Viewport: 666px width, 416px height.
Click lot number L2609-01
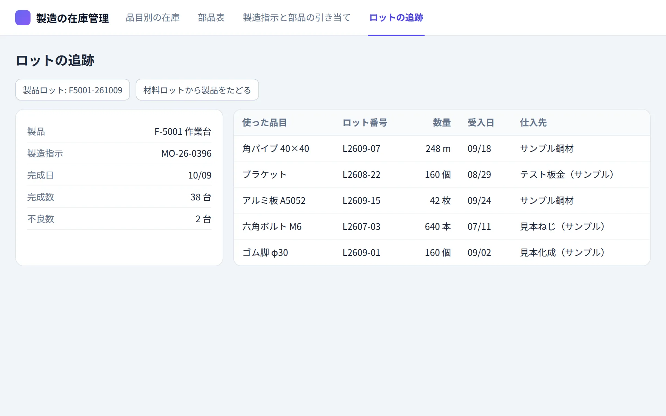coord(361,252)
